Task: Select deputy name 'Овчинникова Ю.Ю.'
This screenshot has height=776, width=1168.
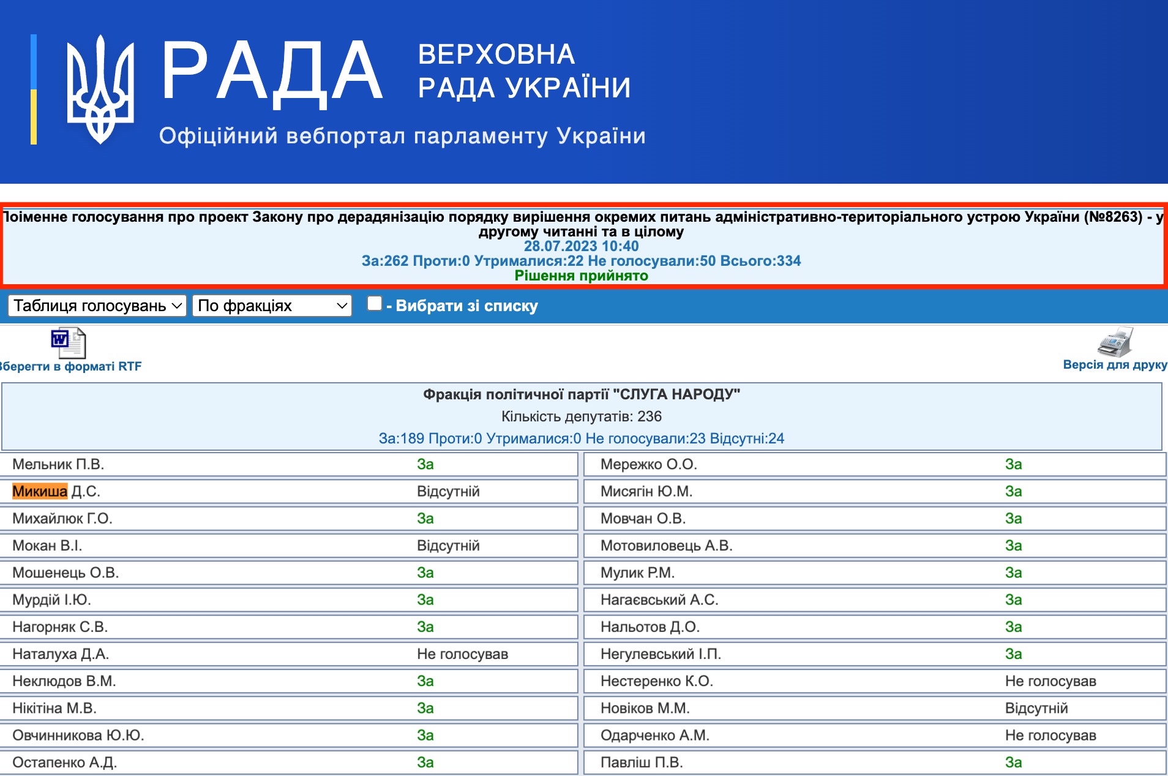Action: (78, 736)
